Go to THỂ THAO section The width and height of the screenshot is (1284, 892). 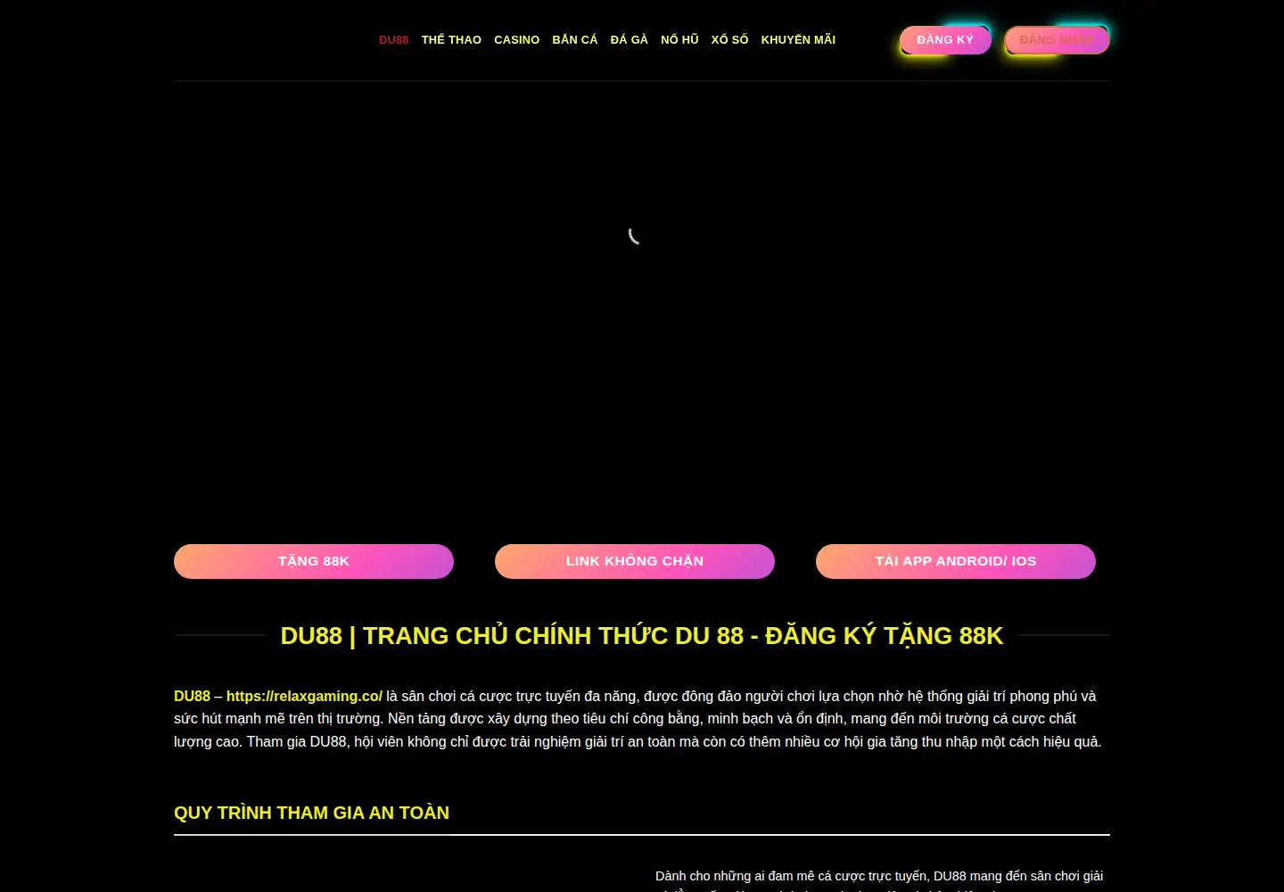click(x=451, y=40)
